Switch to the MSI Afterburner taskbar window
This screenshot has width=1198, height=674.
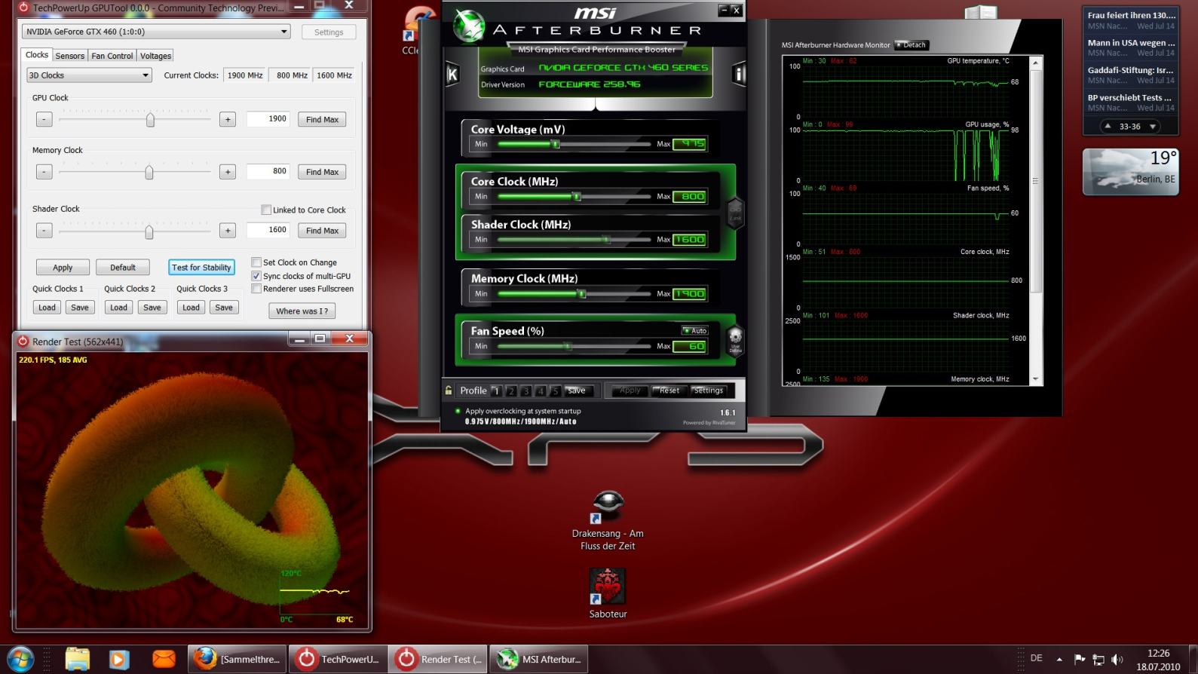pyautogui.click(x=539, y=659)
